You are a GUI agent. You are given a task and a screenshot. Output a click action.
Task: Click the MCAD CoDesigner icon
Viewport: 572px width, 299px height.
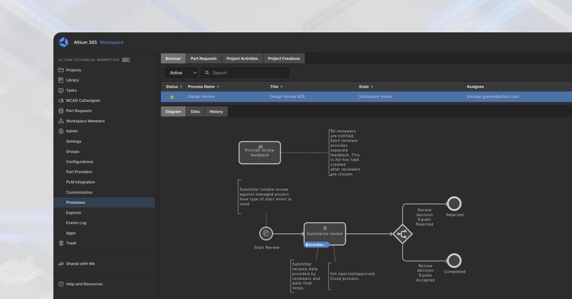[x=61, y=100]
